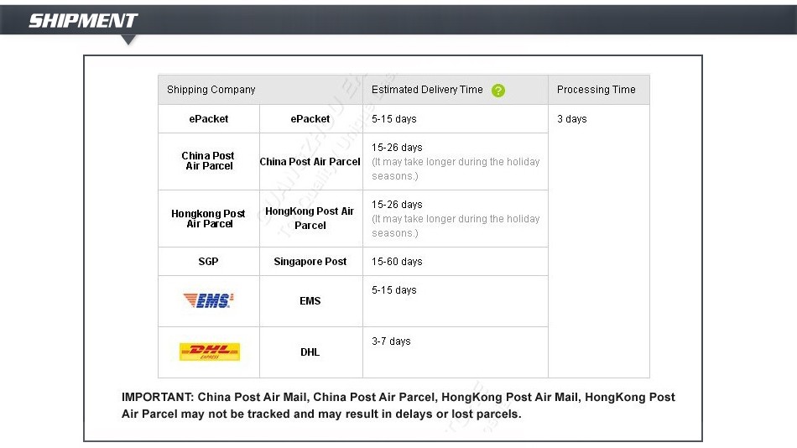
Task: Click the triangle pointer under SHIPMENT header
Action: click(128, 39)
